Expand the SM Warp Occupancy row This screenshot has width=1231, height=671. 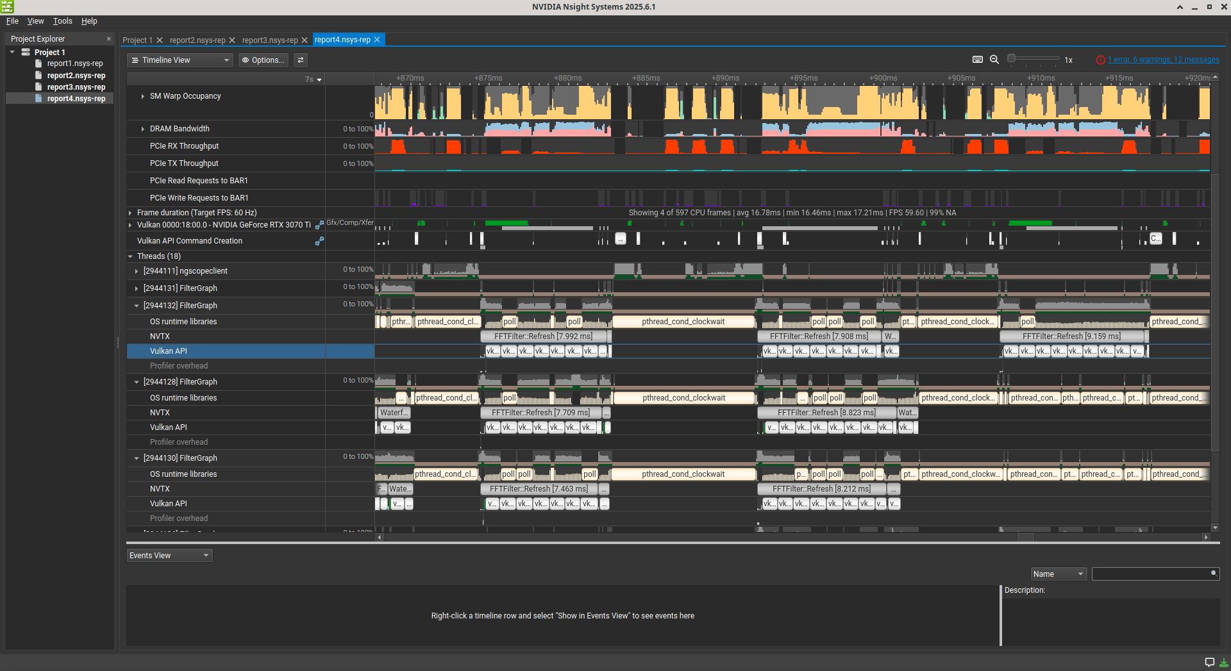tap(142, 96)
